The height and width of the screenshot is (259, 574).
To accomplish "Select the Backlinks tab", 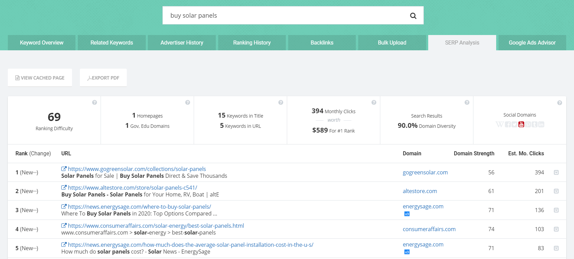I will coord(322,42).
